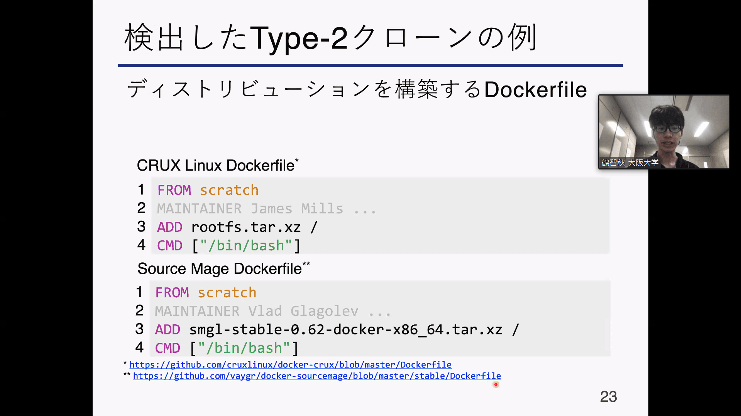The image size is (741, 416).
Task: Open the vaygr docker-sourcemage Dockerfile GitHub link
Action: tap(316, 376)
